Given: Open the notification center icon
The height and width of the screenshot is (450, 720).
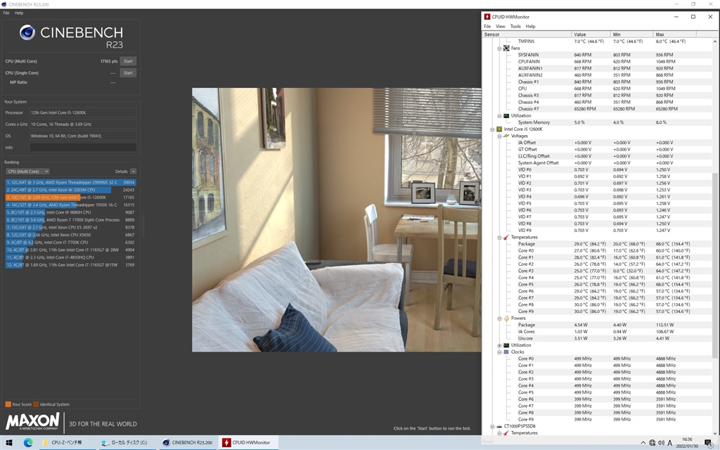Looking at the screenshot, I should coord(708,443).
